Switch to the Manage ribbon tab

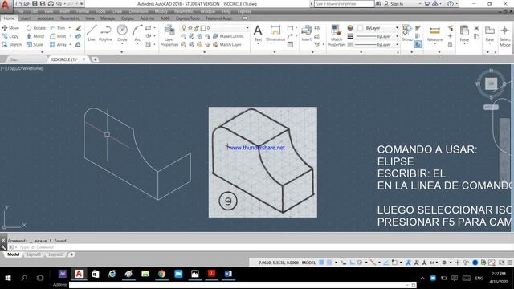(108, 18)
